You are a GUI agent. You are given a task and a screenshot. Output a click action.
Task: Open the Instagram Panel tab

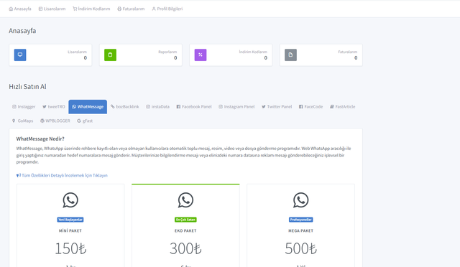click(236, 107)
